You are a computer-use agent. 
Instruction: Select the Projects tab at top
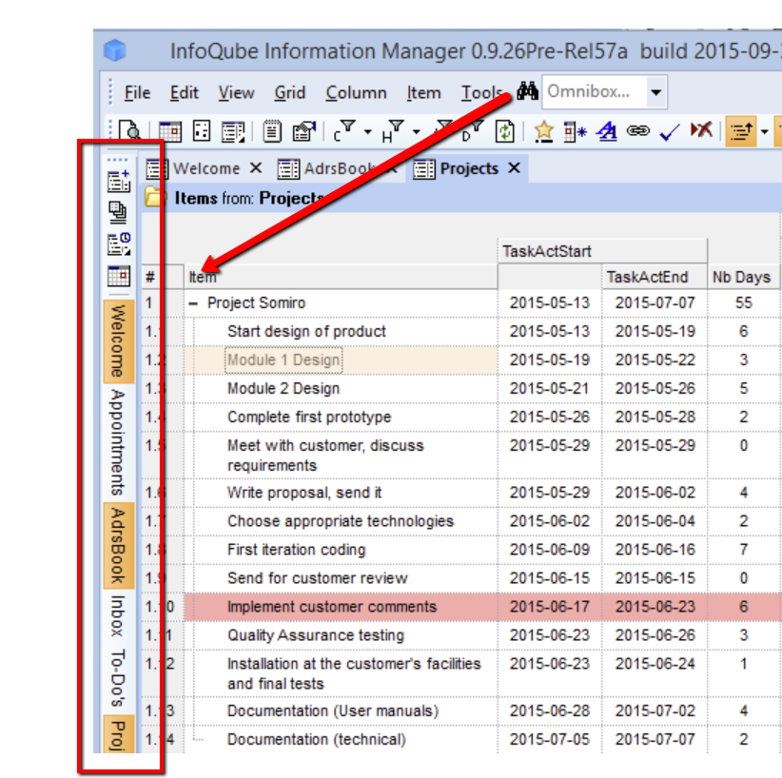coord(469,168)
